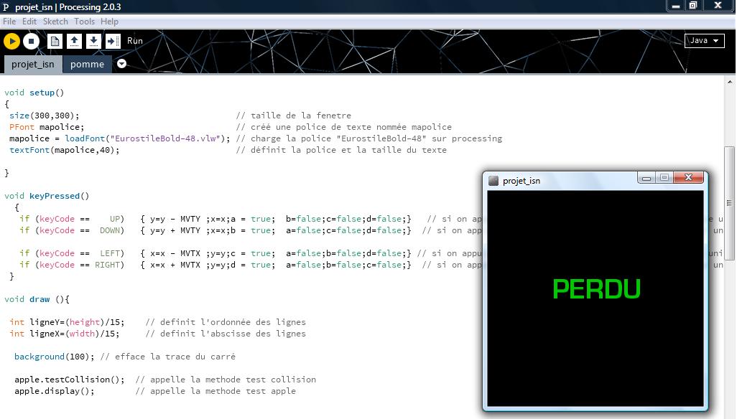Click the RIGHT keyCode condition line
This screenshot has height=419, width=737.
215,265
